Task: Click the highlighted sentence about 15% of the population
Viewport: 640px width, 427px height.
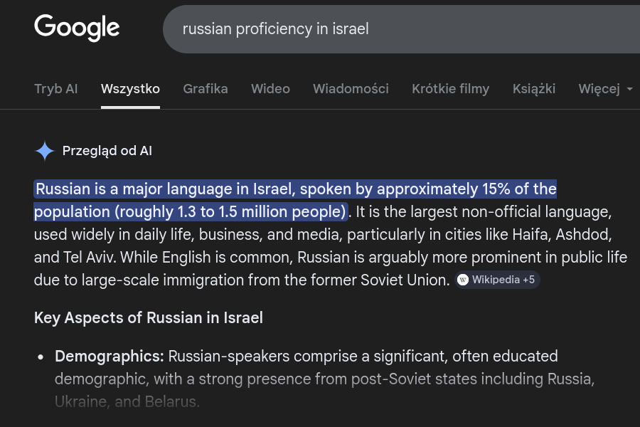Action: point(295,200)
